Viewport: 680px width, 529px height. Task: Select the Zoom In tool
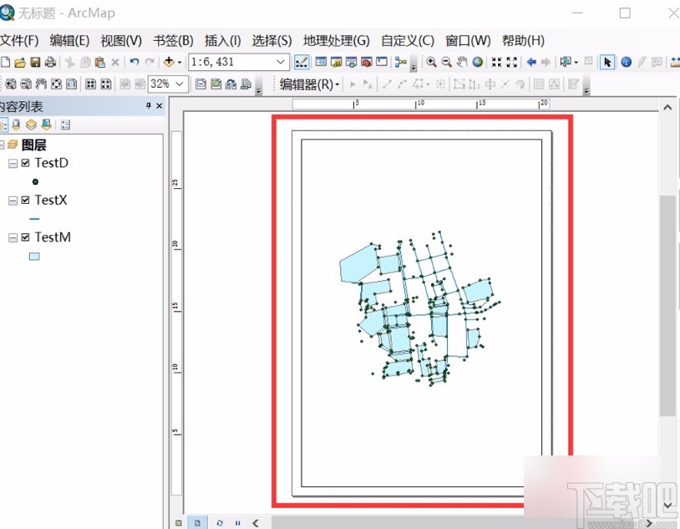point(432,62)
